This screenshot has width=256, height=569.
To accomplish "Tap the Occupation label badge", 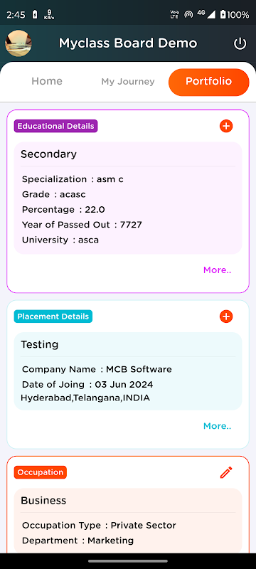I will [41, 472].
